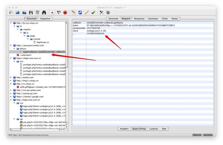Viewport: 223px width, 145px height.
Task: Collapse the remote folder
Action: [28, 39]
